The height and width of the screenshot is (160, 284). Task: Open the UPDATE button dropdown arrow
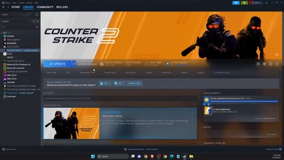[x=74, y=64]
